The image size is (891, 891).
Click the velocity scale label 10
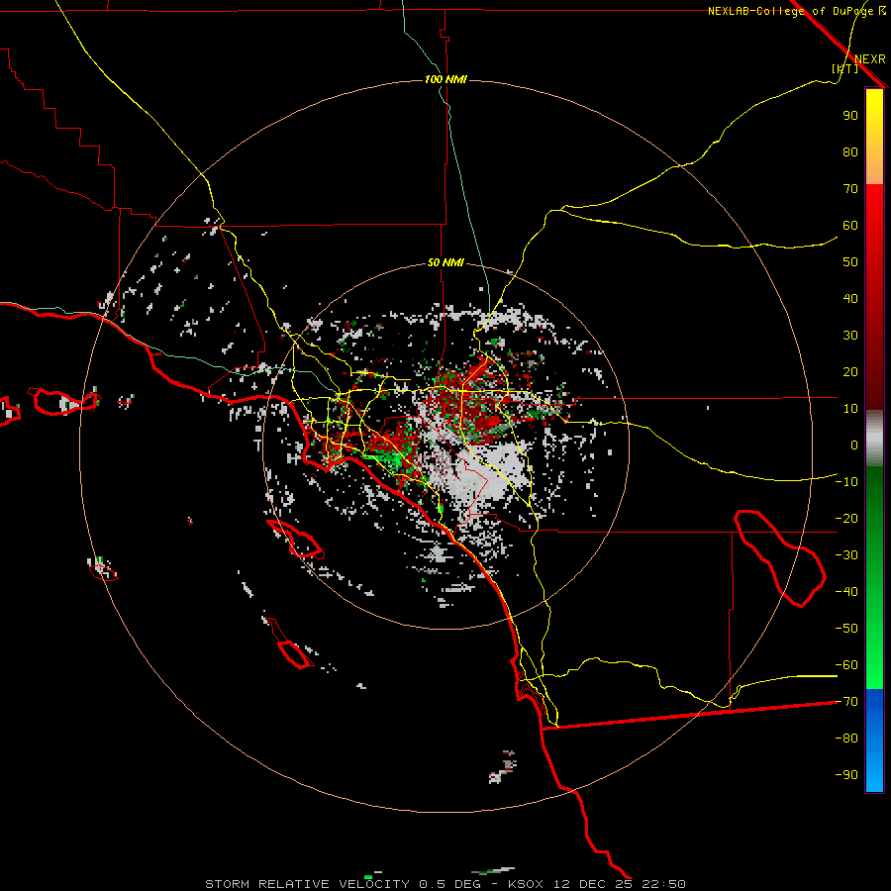pos(850,409)
